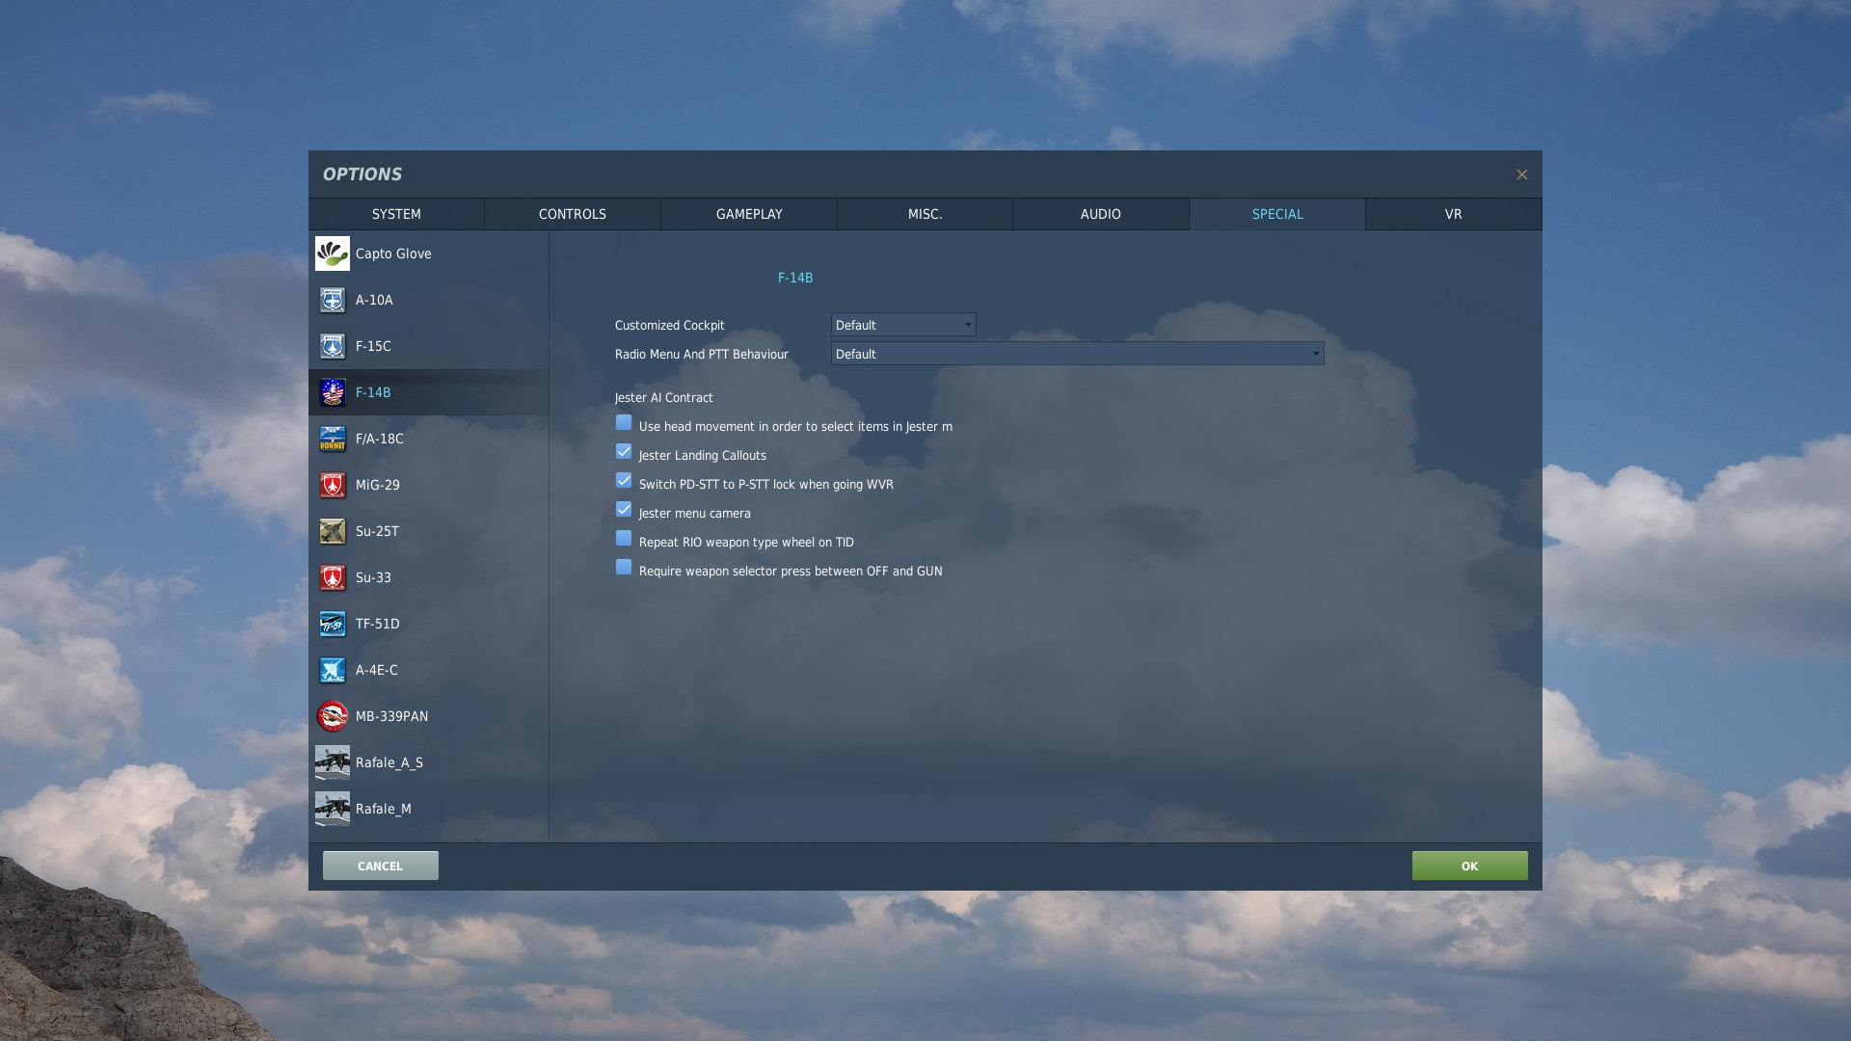Click the Rafale_M thumbnail icon
This screenshot has width=1851, height=1041.
332,809
